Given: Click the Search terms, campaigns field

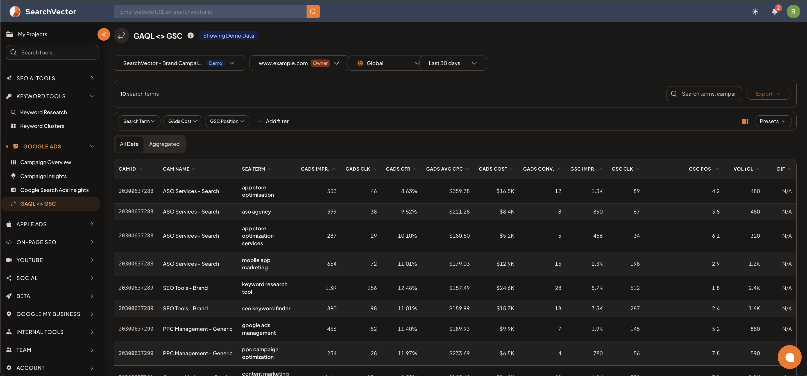Looking at the screenshot, I should (x=704, y=94).
